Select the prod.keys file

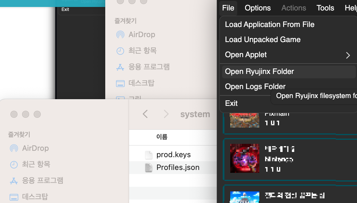click(x=174, y=155)
